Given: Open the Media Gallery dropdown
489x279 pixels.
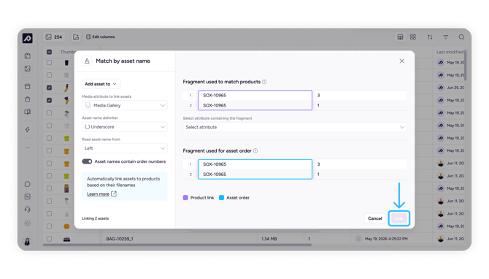Looking at the screenshot, I should tap(124, 105).
